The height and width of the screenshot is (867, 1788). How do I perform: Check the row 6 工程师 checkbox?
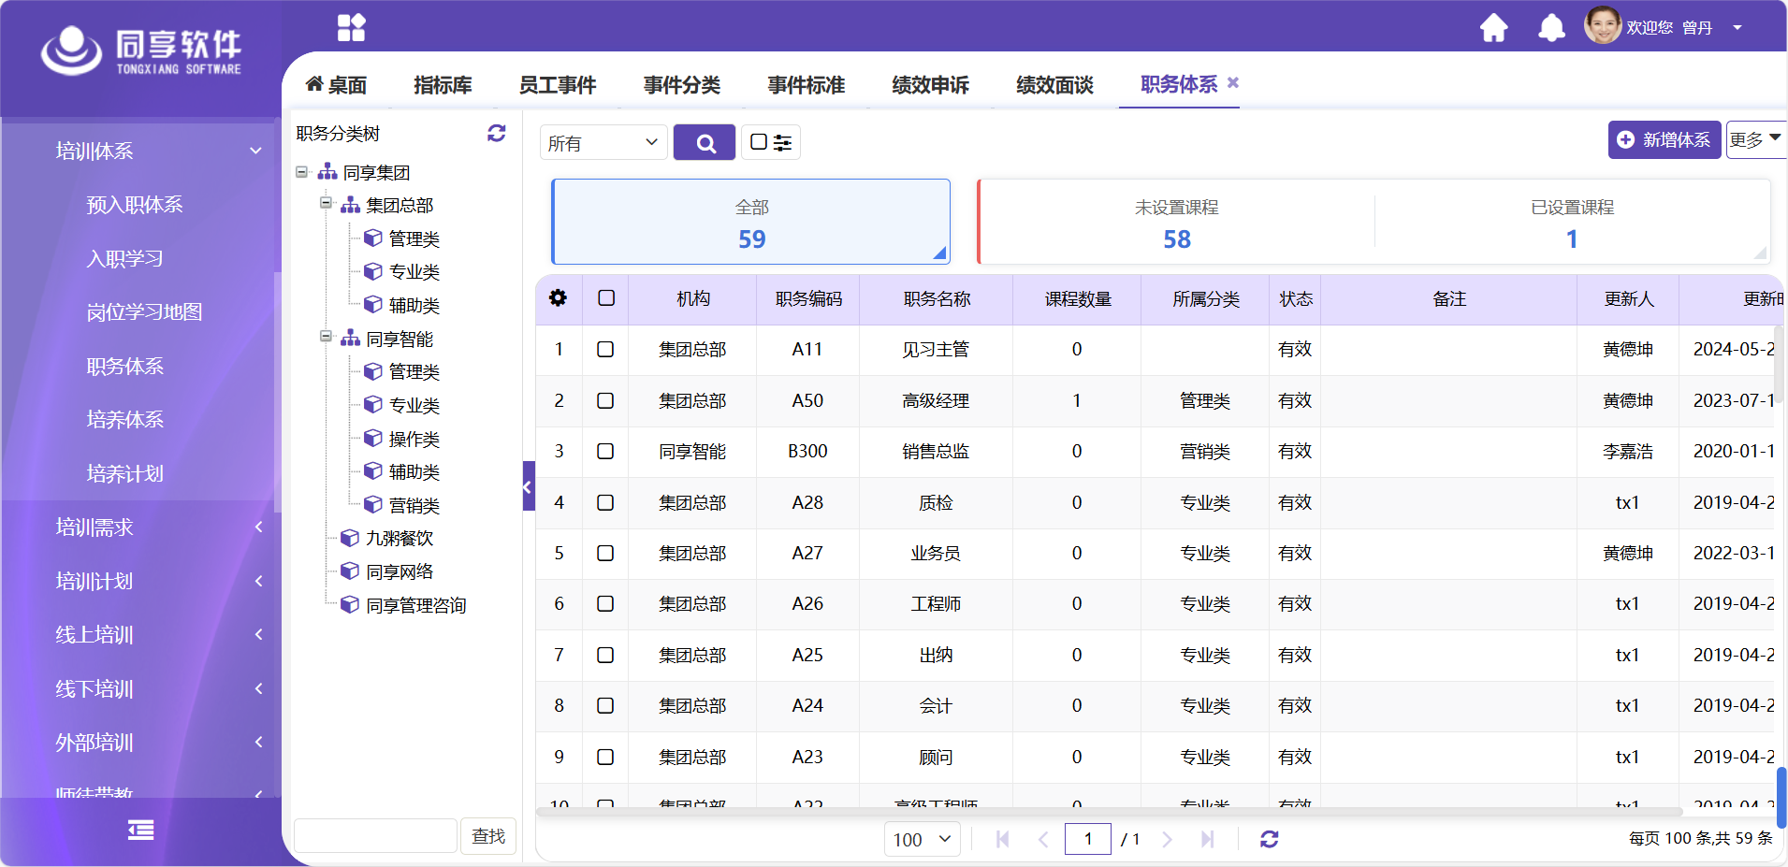tap(605, 604)
